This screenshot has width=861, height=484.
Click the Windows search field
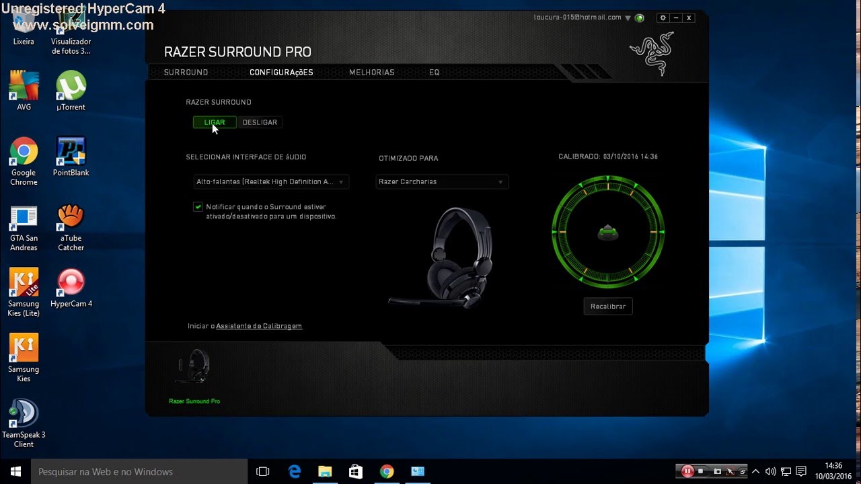(x=135, y=471)
